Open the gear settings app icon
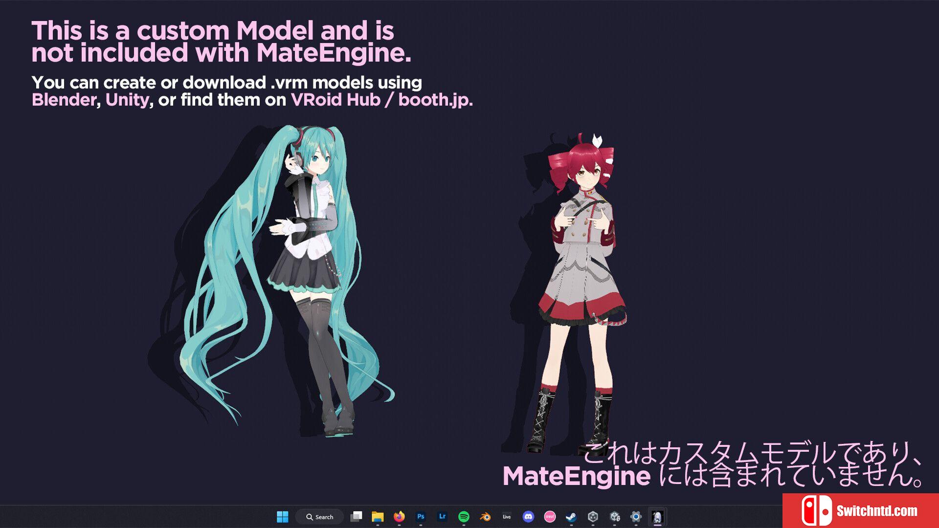 636,517
